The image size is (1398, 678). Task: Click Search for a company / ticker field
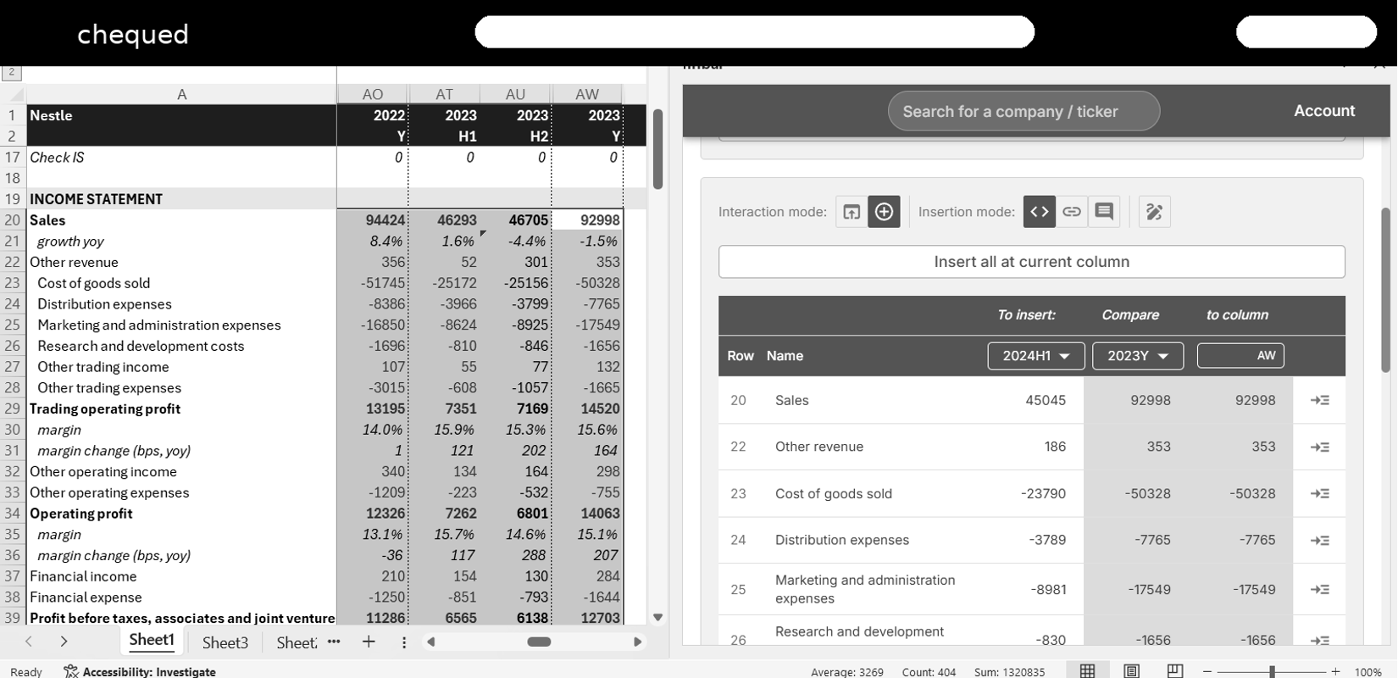point(1024,111)
